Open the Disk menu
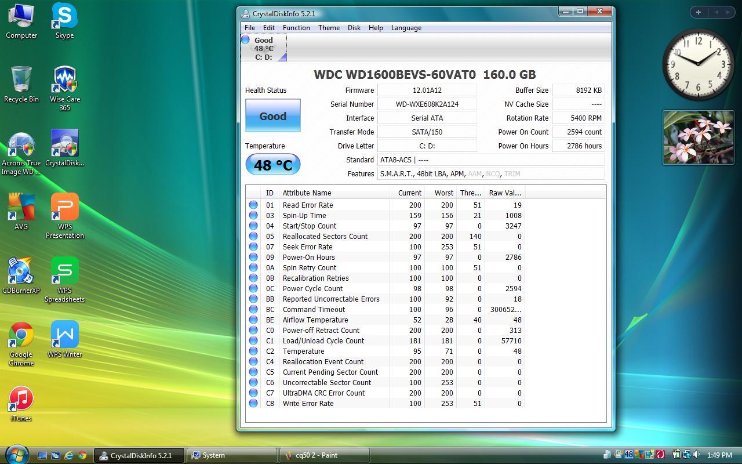Viewport: 742px width, 464px height. point(354,28)
